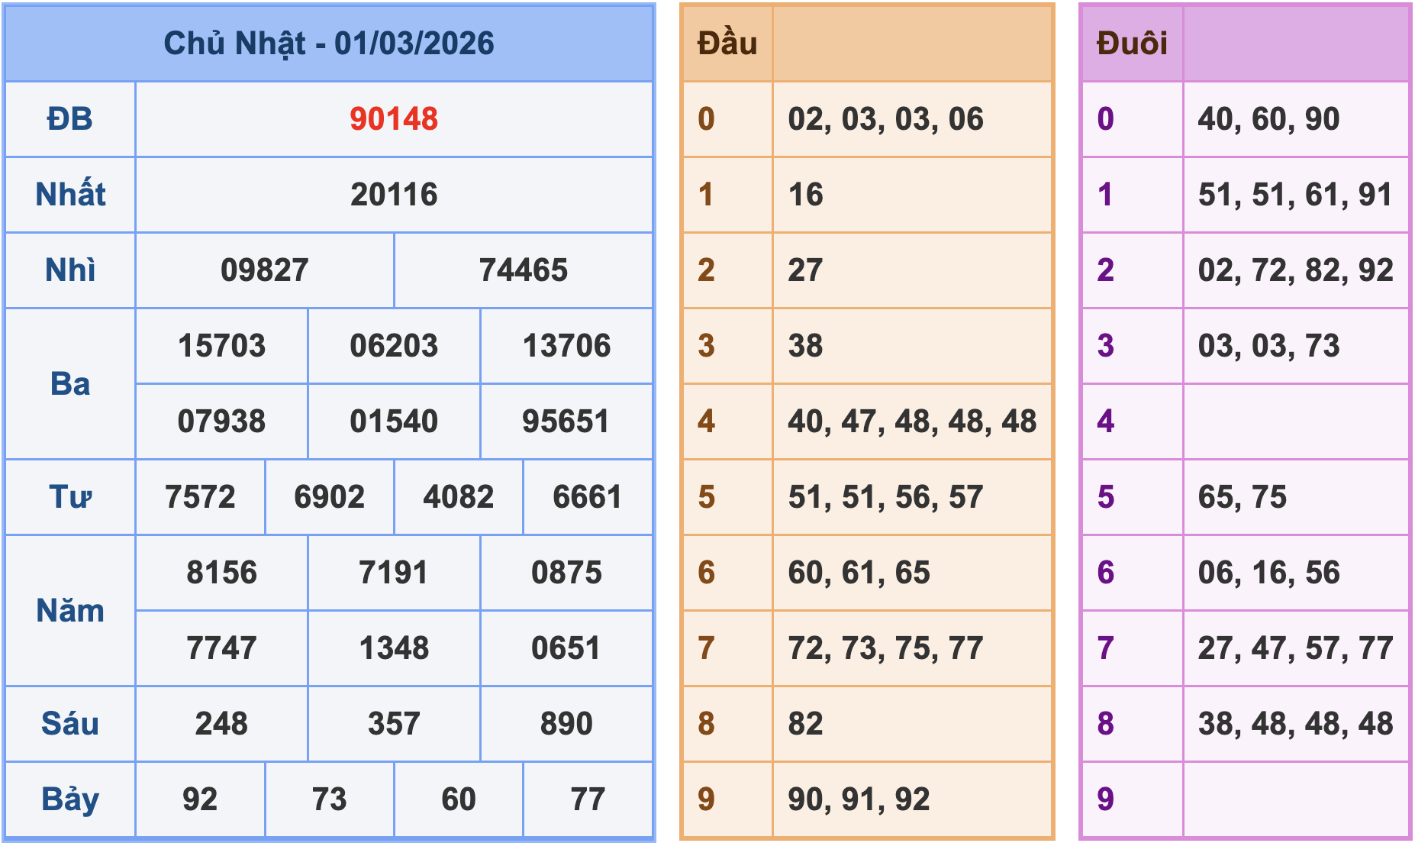Select the date header Chủ Nhật - 01/03/2026
The height and width of the screenshot is (843, 1415).
coord(328,45)
